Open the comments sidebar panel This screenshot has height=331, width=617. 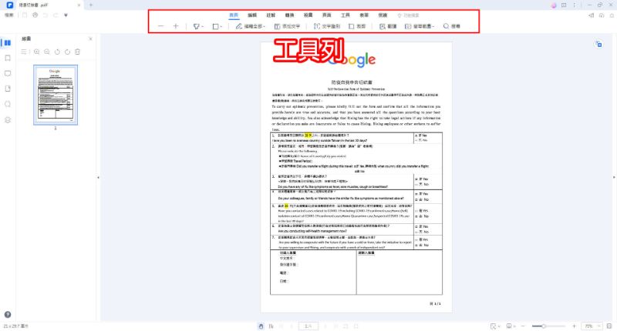point(8,73)
